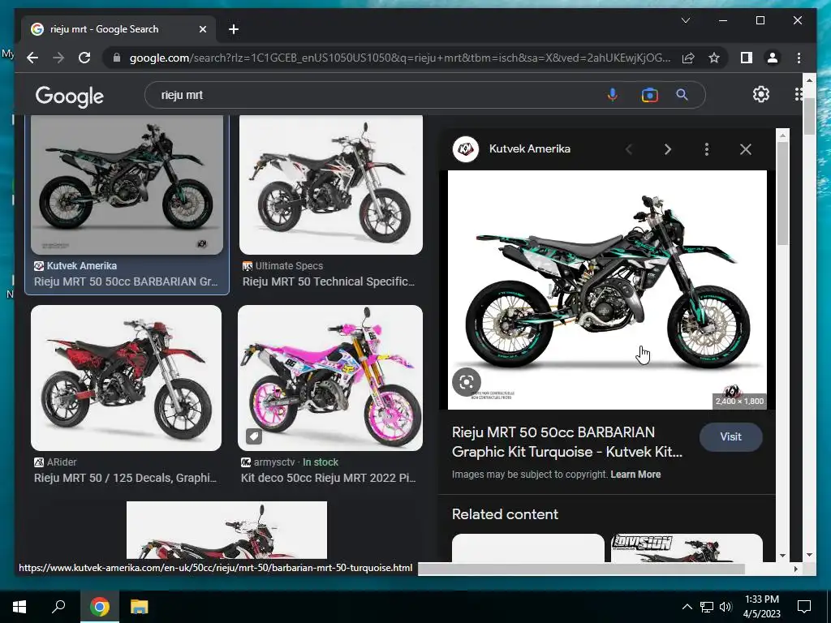The width and height of the screenshot is (831, 623).
Task: Open DIVISION related content thumbnail
Action: (687, 548)
